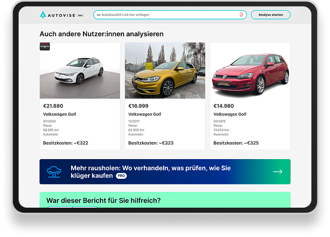Click the dealer badge on the white Golf photo
This screenshot has height=237, width=330.
[x=45, y=46]
